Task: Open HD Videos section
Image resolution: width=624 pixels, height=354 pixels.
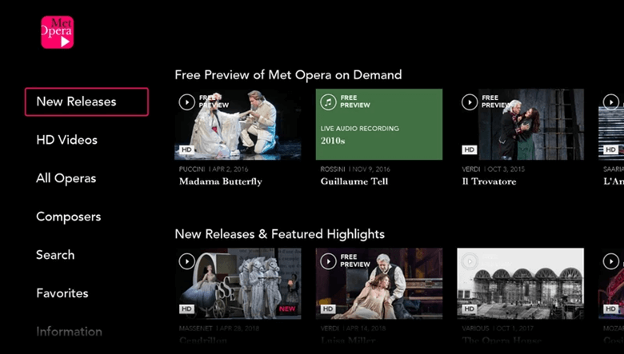Action: click(x=66, y=140)
